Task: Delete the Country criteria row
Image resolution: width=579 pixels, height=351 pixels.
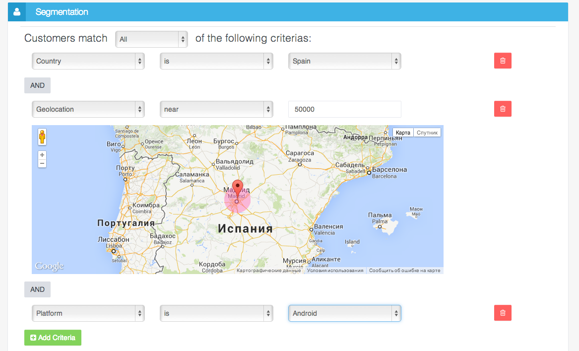Action: (x=503, y=61)
